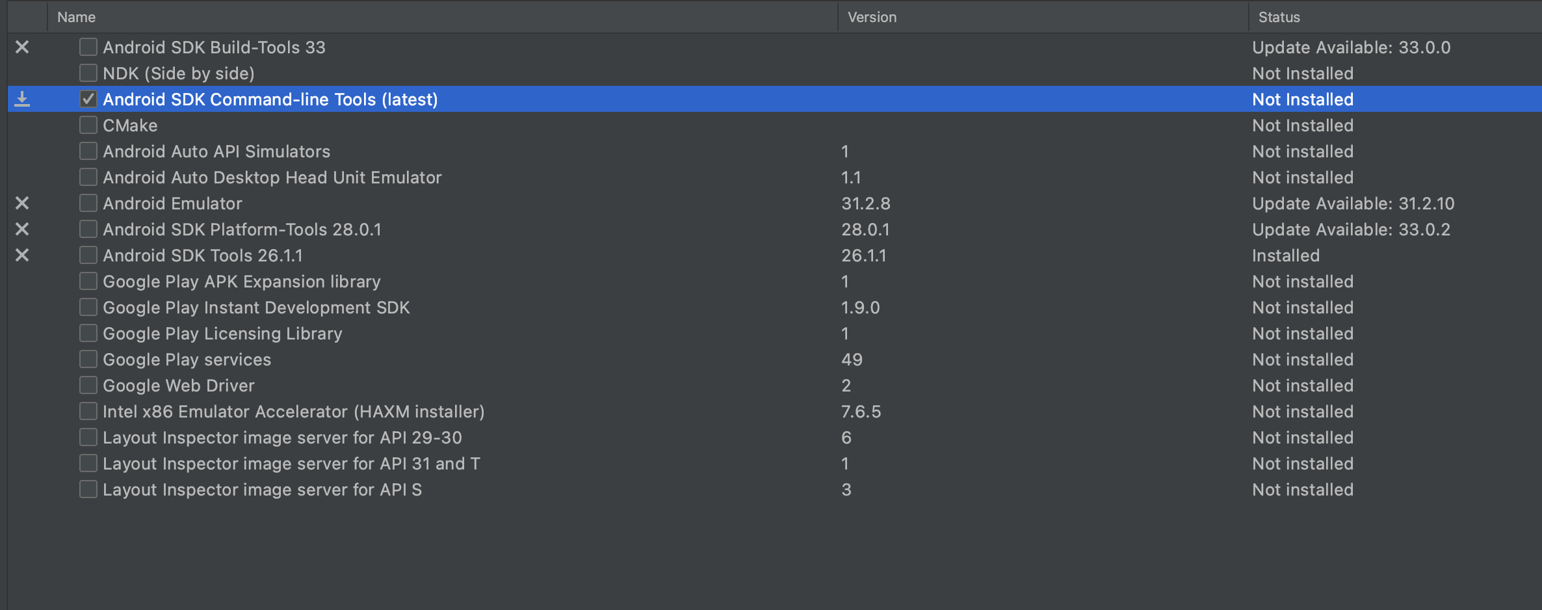Click the version value 7.6.5
1542x610 pixels.
click(x=861, y=412)
